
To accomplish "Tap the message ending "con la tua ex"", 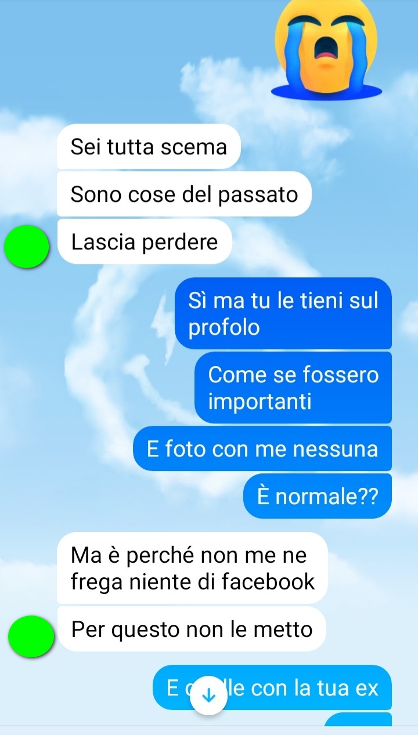I will (272, 688).
